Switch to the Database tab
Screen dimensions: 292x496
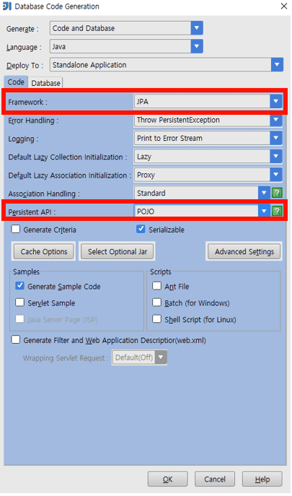tap(46, 83)
